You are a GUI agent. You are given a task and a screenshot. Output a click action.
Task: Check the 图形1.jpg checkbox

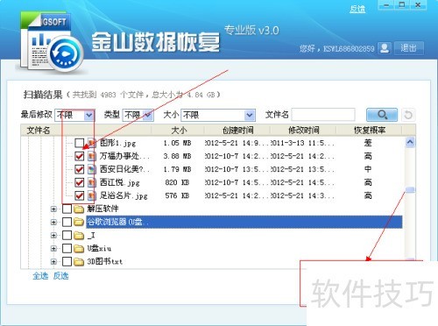[x=79, y=143]
